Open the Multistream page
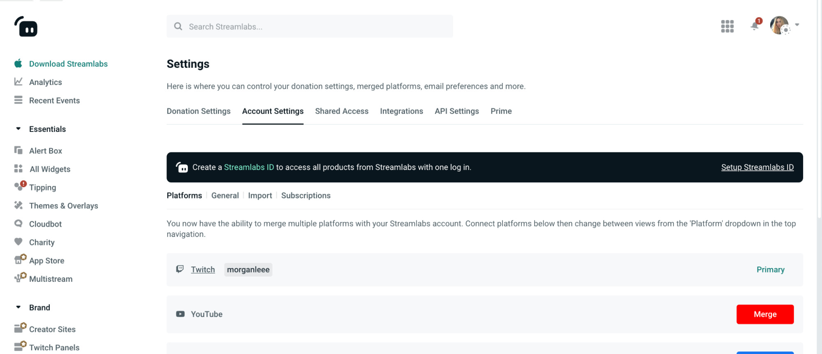This screenshot has height=354, width=822. point(51,279)
